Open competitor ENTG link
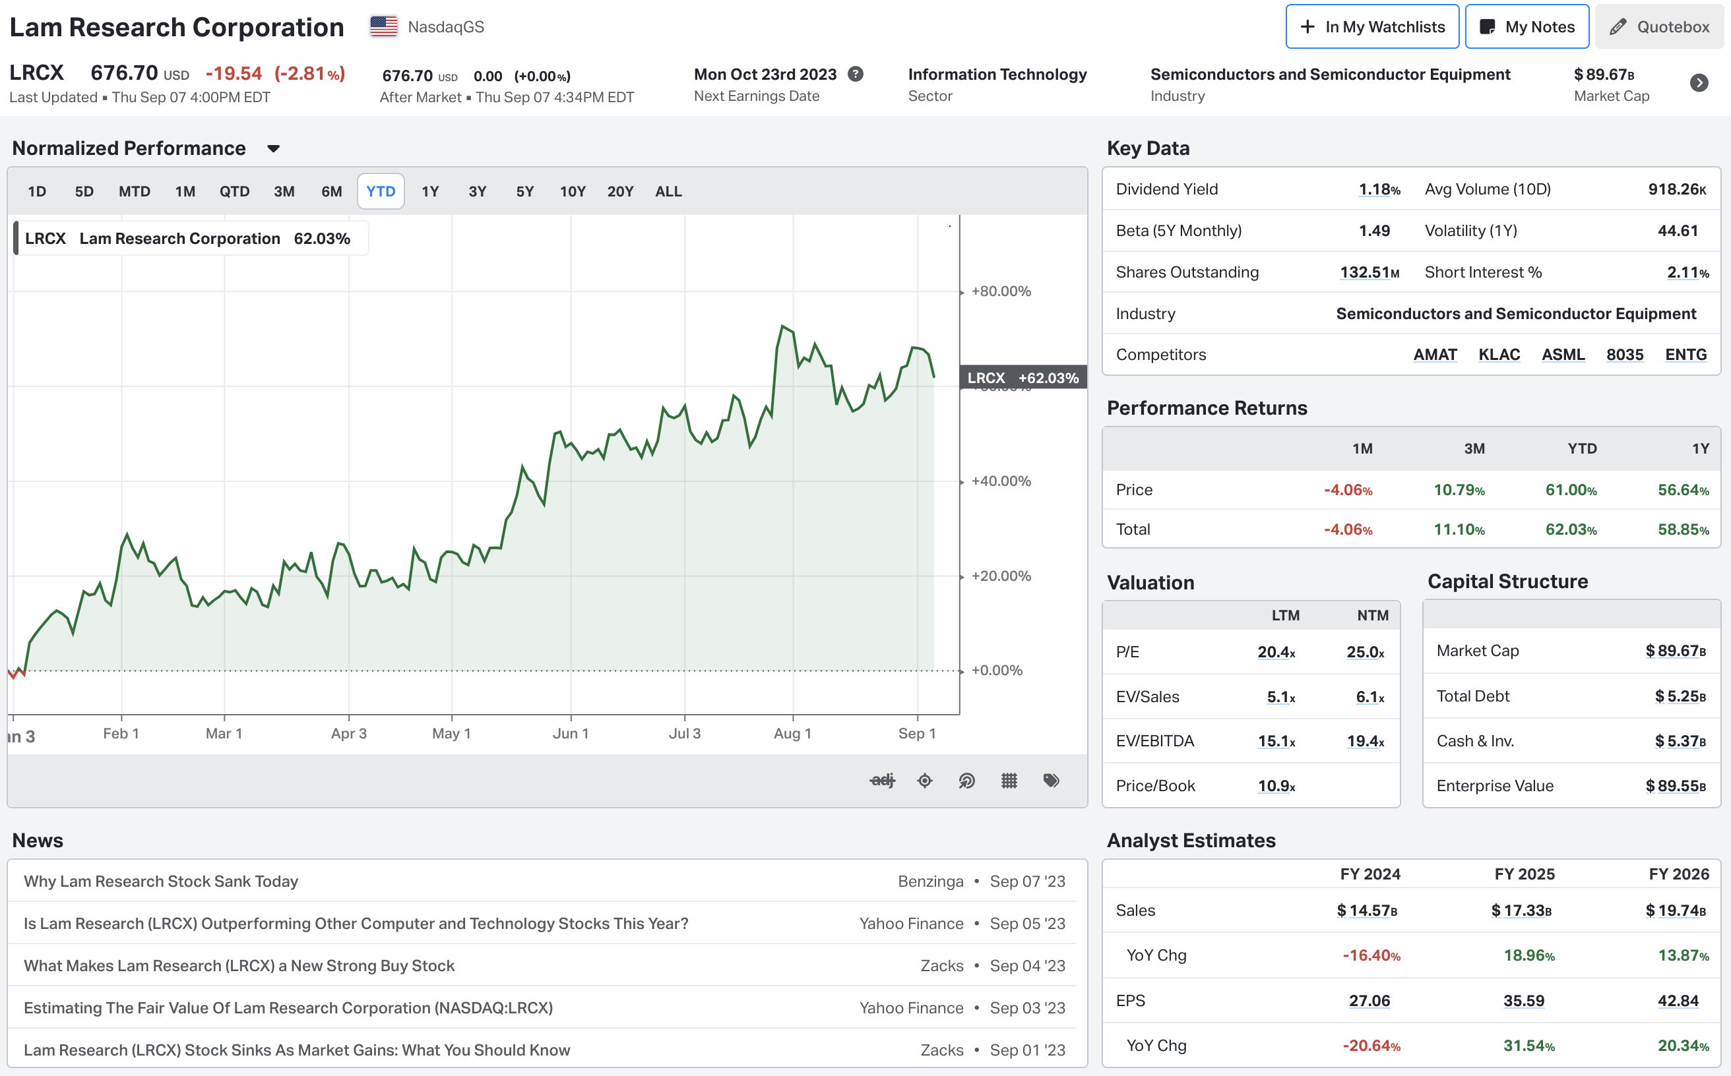The image size is (1731, 1076). pos(1685,355)
